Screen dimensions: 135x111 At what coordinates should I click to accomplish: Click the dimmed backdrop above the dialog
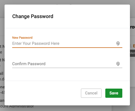click(x=68, y=2)
